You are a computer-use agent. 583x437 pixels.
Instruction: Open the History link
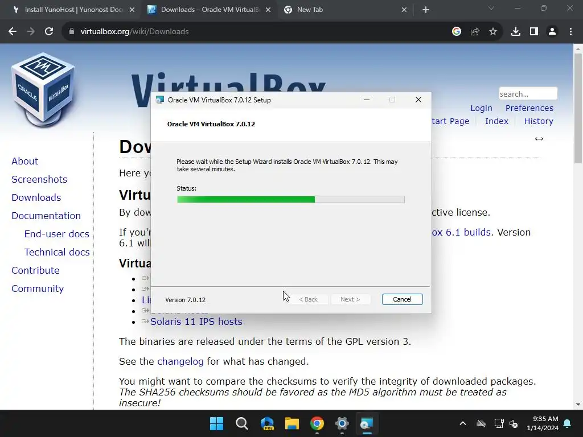(539, 121)
